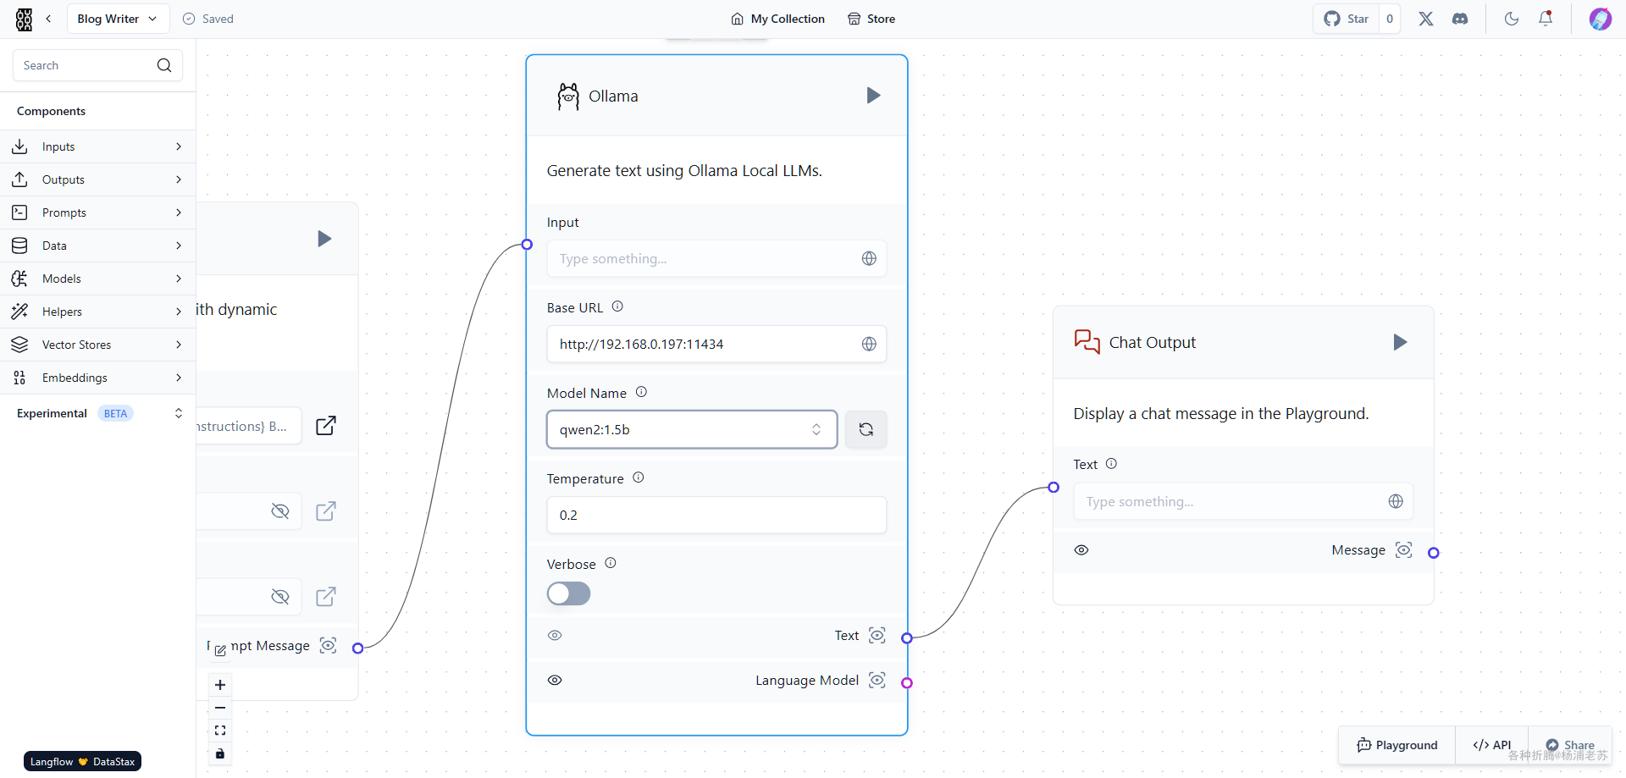Screen dimensions: 1626x778
Task: Show Chat Output Text info icon
Action: [1111, 464]
